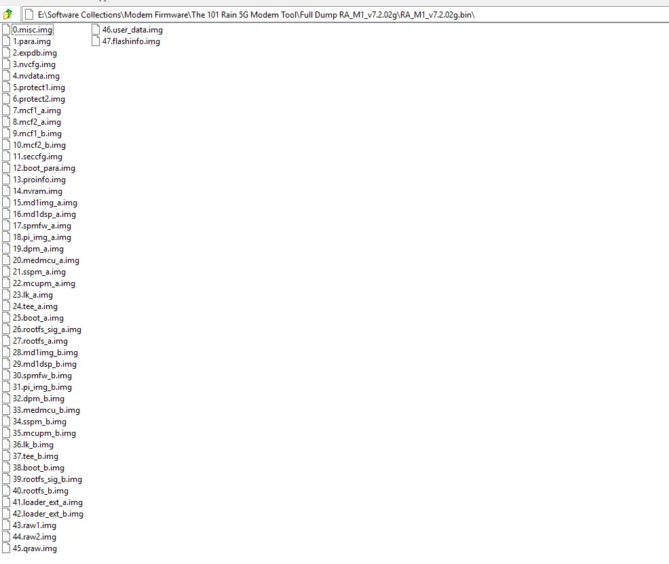669x564 pixels.
Task: Select the 29.md1dsp_b.img file name
Action: point(45,363)
